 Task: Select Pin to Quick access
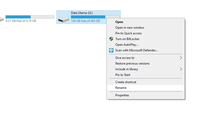pyautogui.click(x=145, y=33)
